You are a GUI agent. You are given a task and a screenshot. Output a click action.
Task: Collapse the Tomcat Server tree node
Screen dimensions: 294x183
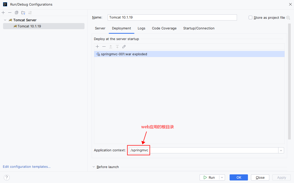[5, 20]
